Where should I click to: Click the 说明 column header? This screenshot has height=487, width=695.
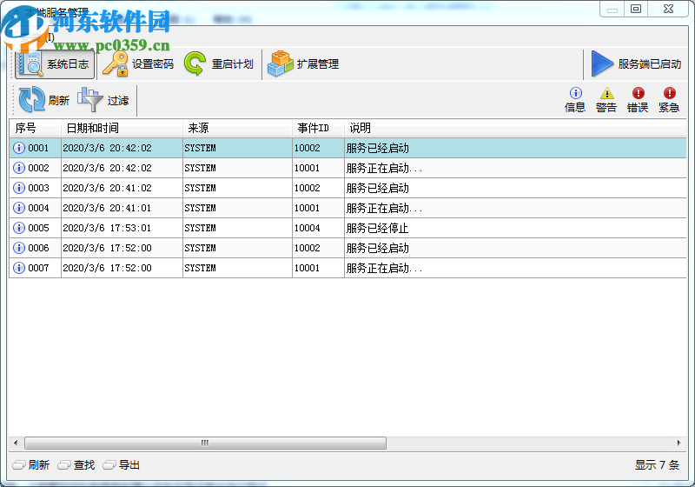click(x=515, y=128)
